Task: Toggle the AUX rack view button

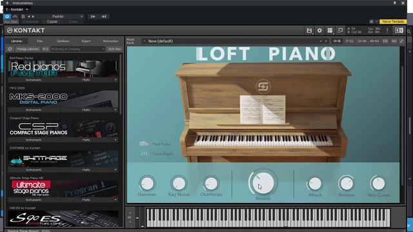Action: coord(394,41)
